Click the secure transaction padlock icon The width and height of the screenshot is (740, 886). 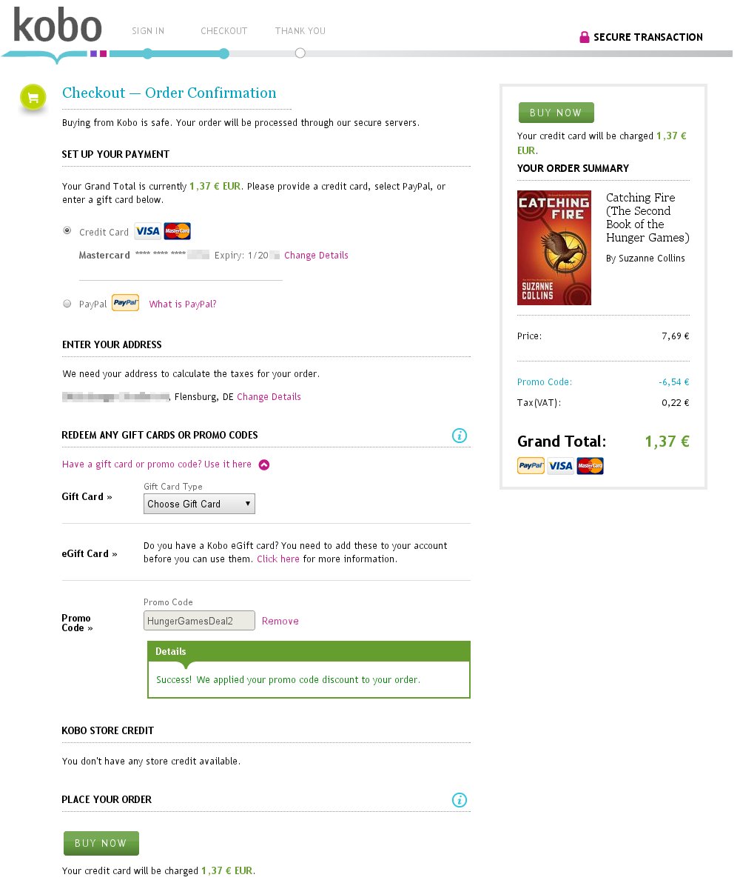point(584,37)
